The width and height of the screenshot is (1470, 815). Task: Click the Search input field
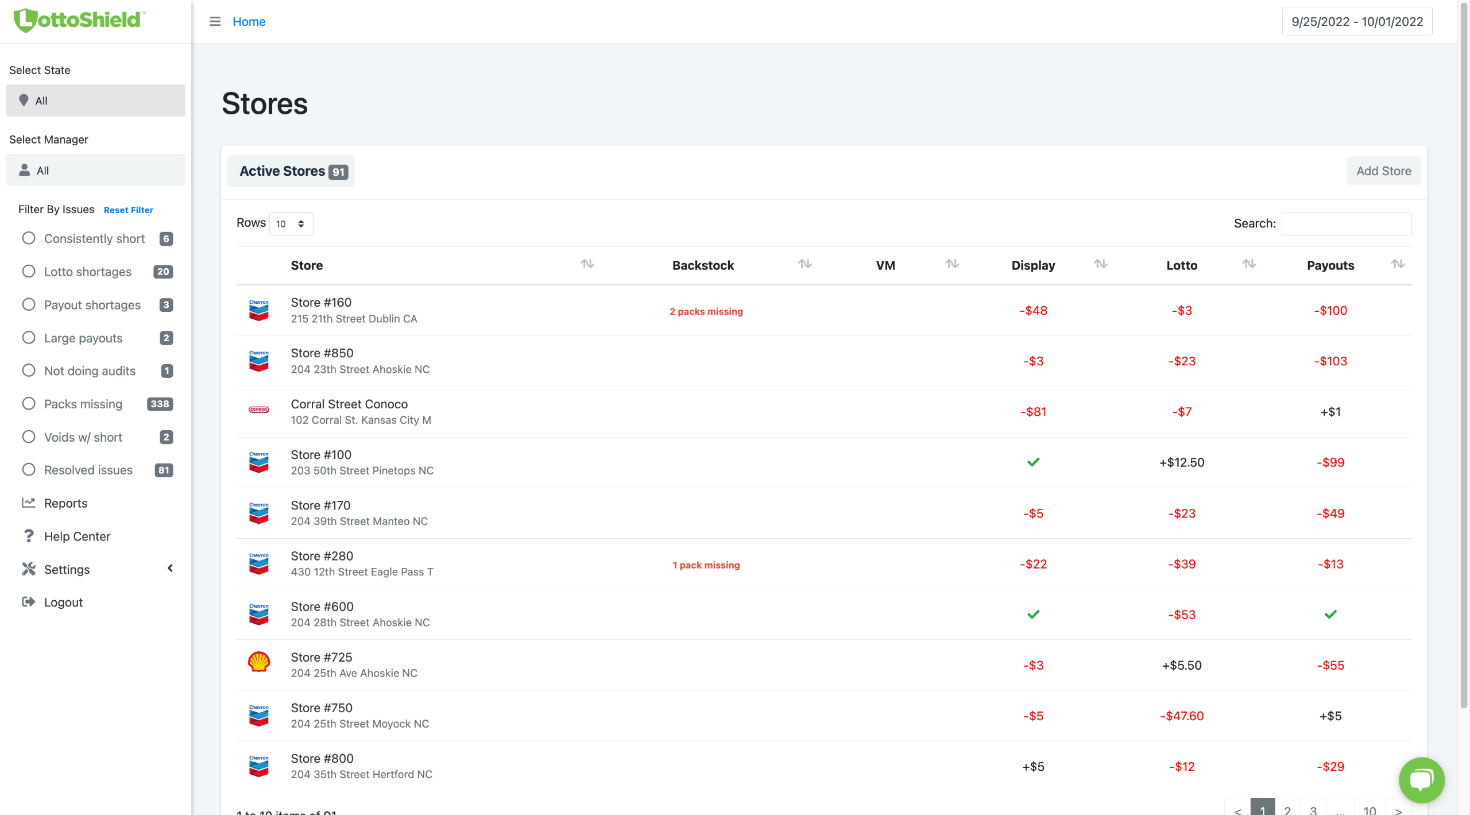pyautogui.click(x=1346, y=224)
